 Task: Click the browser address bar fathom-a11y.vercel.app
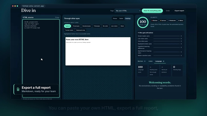point(33,6)
